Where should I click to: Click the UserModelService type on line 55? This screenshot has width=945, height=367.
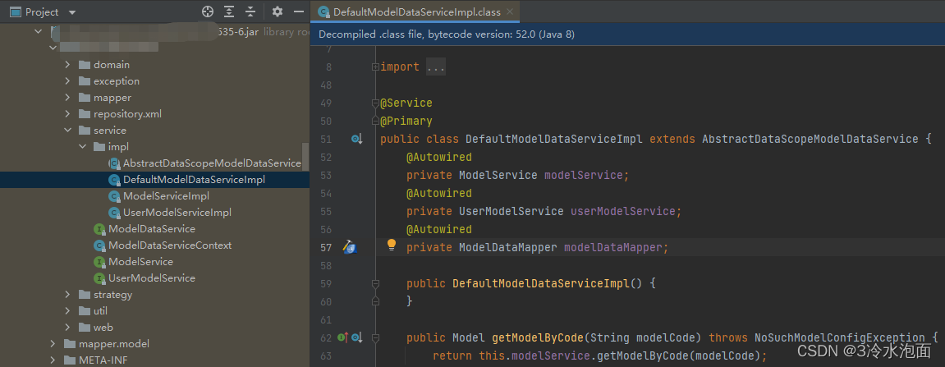(x=511, y=211)
